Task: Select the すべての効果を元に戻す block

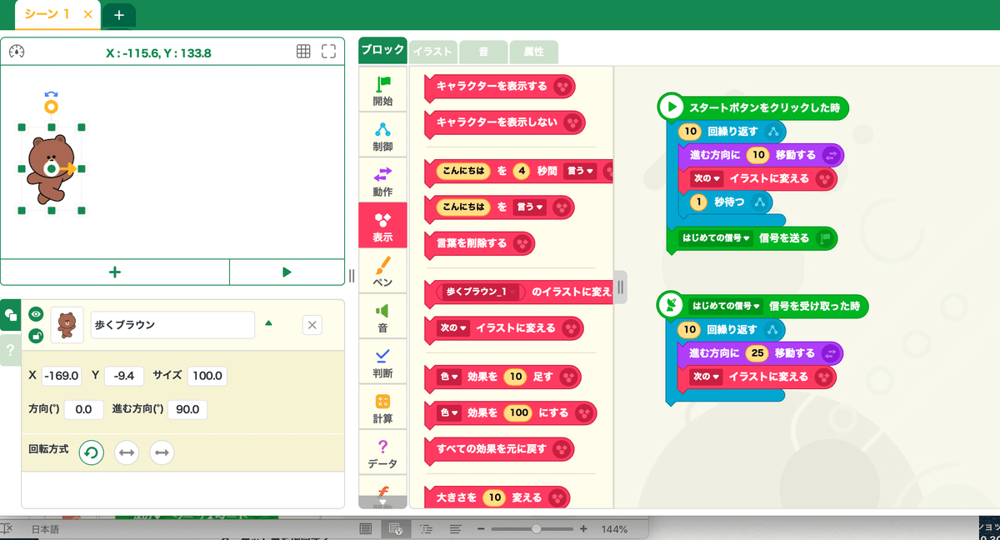Action: tap(499, 448)
